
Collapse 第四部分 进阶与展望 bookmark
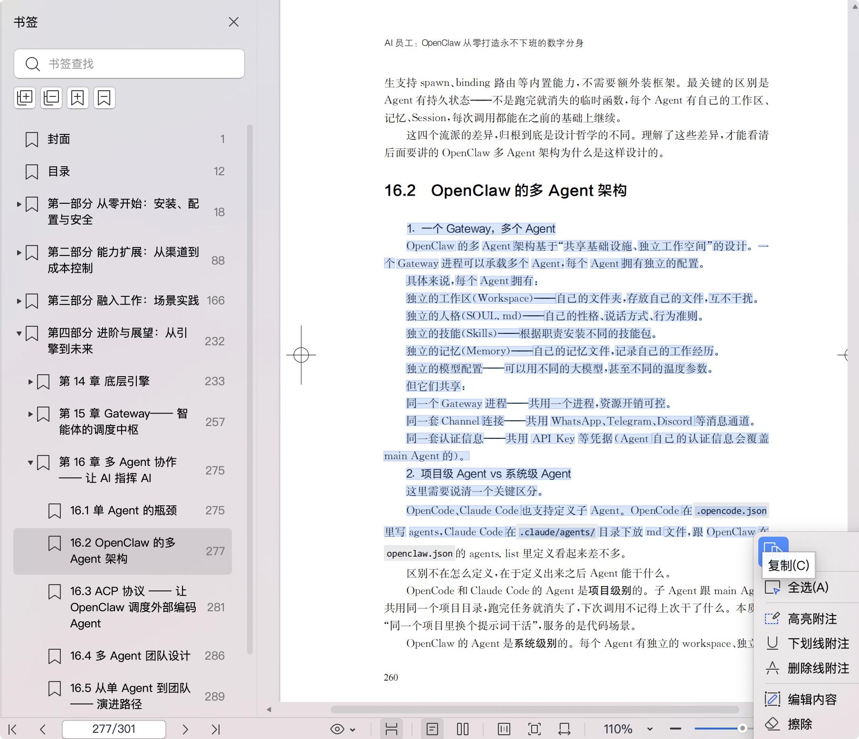tap(19, 333)
